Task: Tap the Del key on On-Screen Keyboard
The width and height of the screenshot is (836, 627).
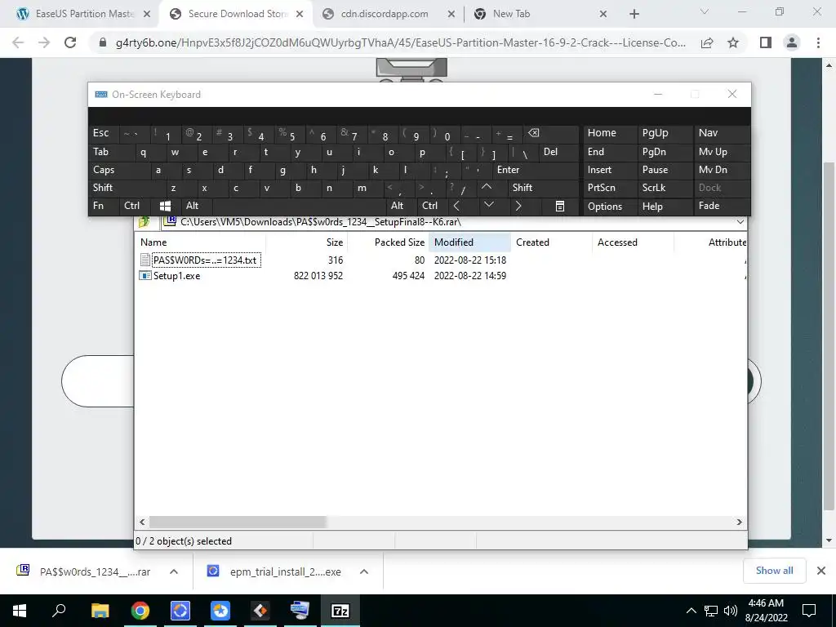Action: 558,152
